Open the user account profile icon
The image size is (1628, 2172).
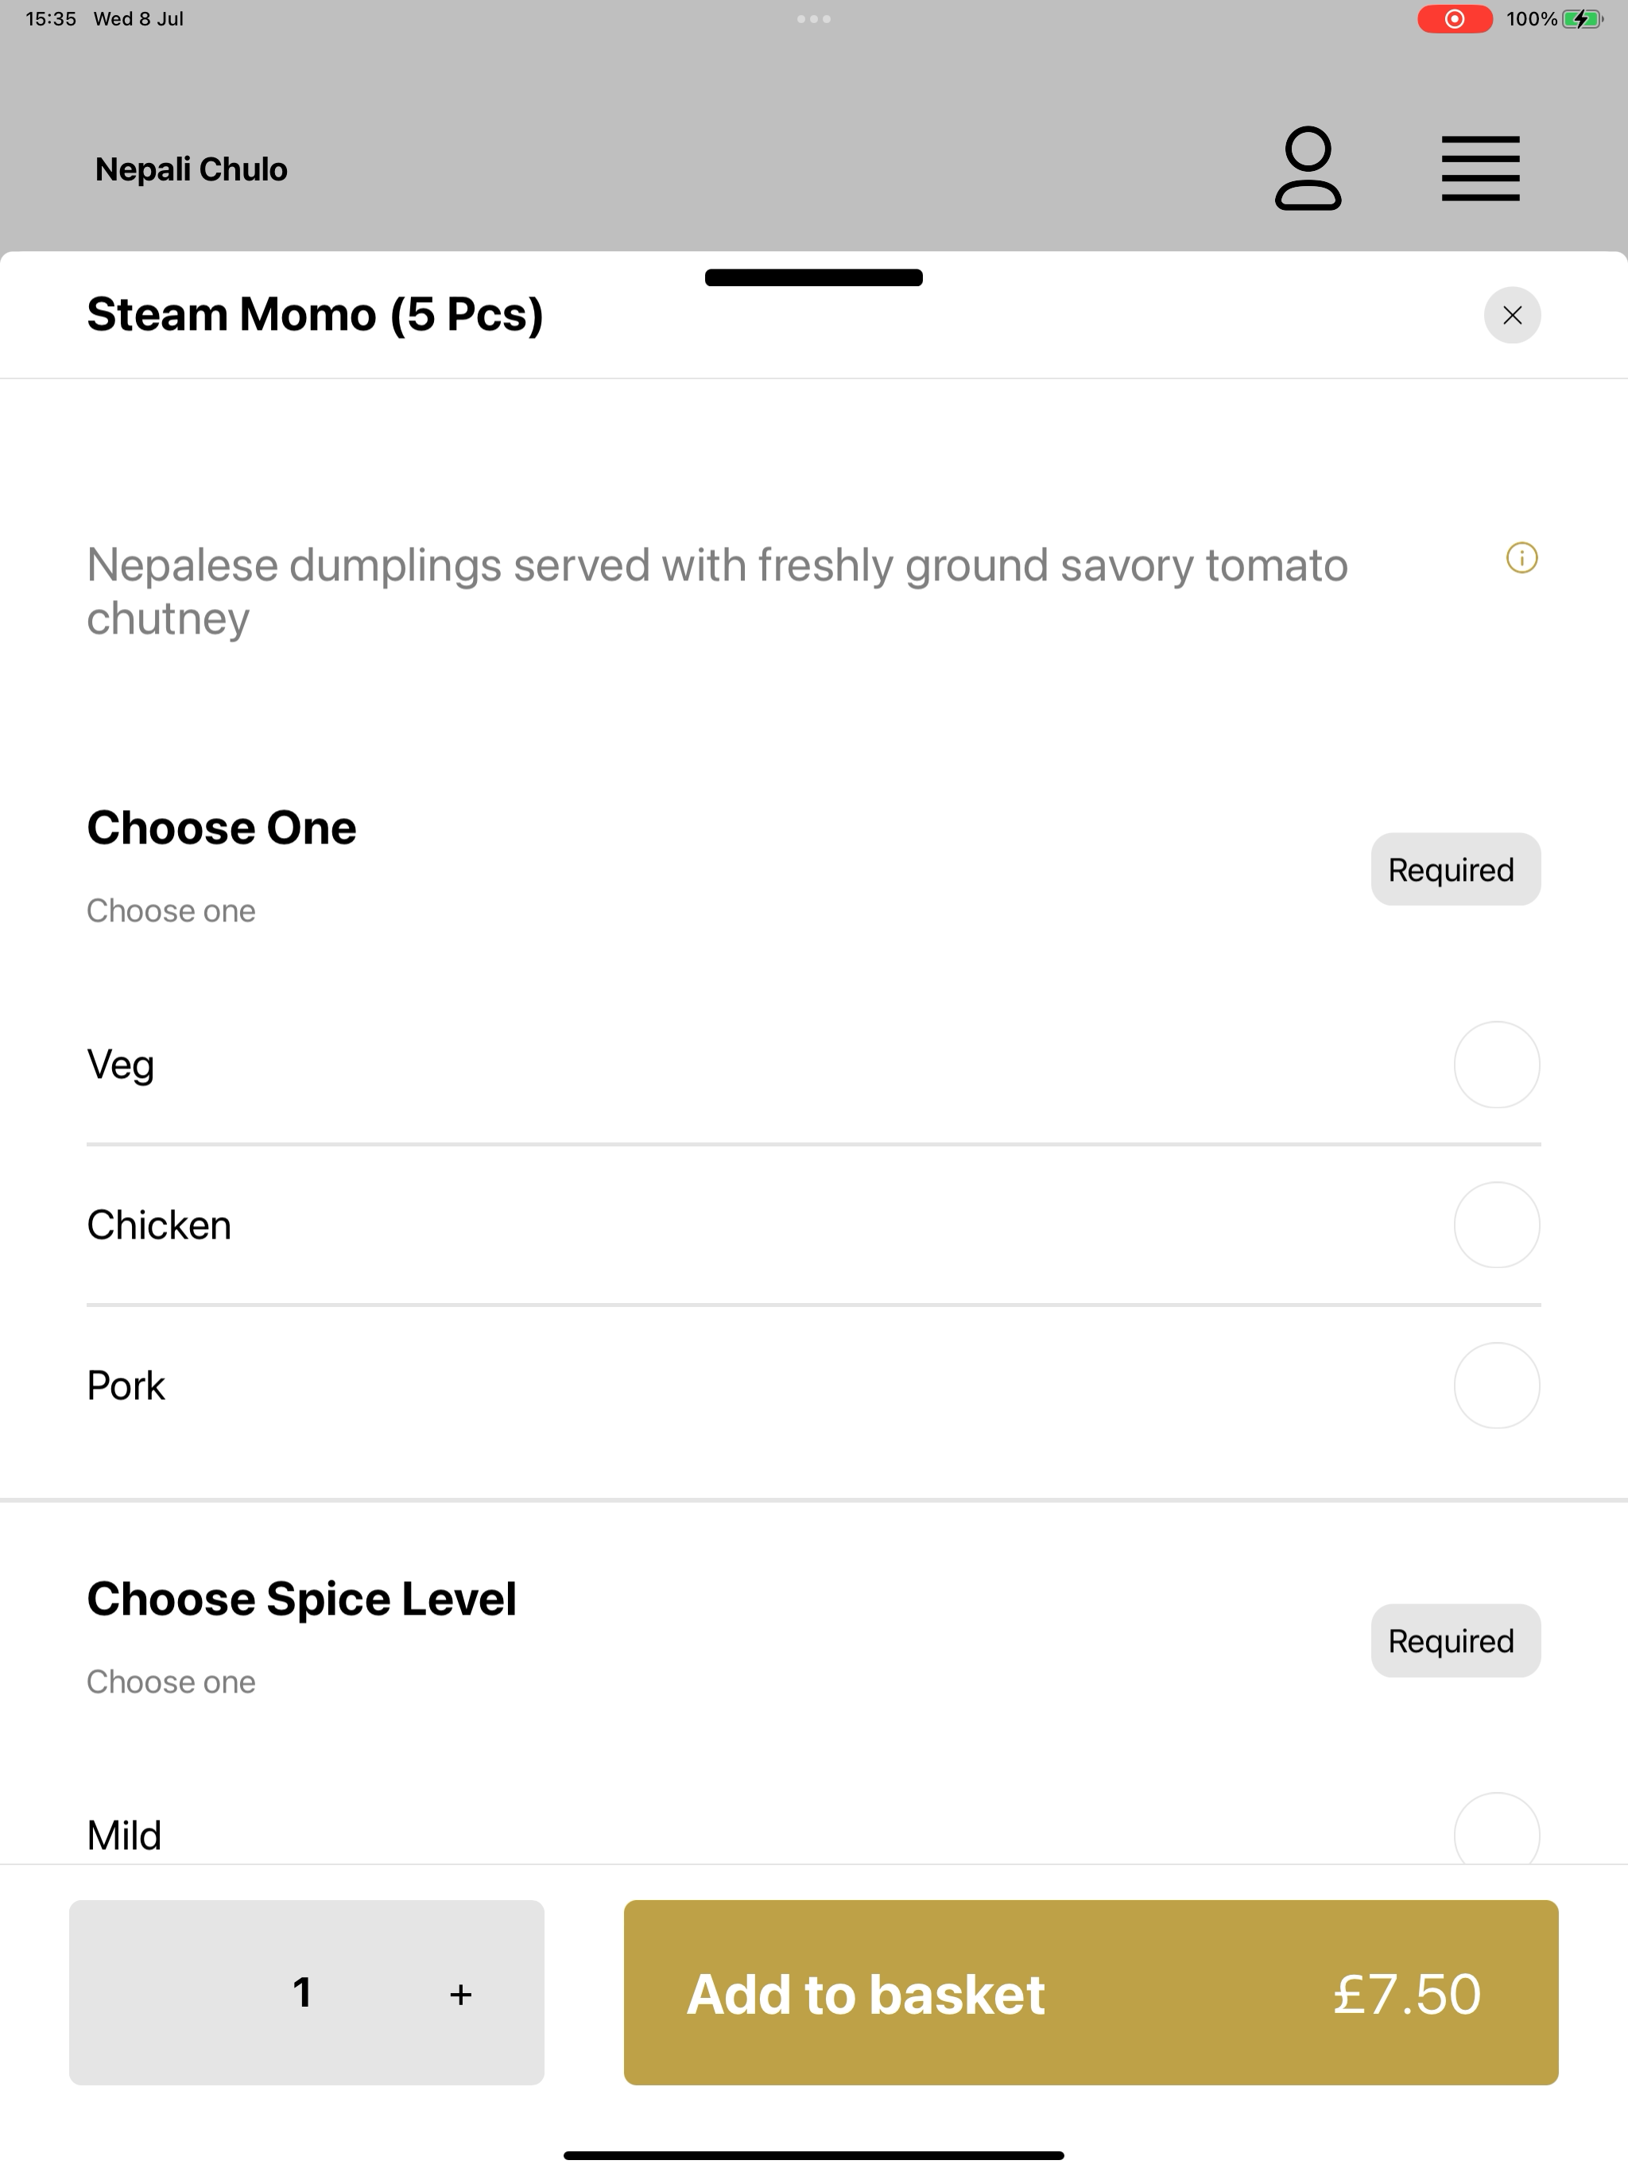tap(1308, 168)
